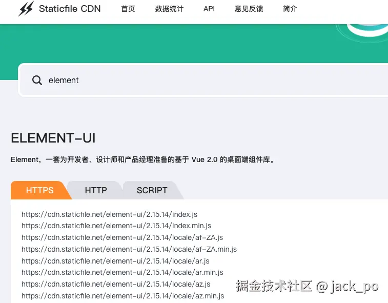Click the locale/ar.min.js URL
The height and width of the screenshot is (303, 388).
pos(122,272)
